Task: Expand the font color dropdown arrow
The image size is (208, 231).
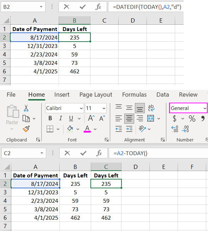Action: (x=95, y=129)
